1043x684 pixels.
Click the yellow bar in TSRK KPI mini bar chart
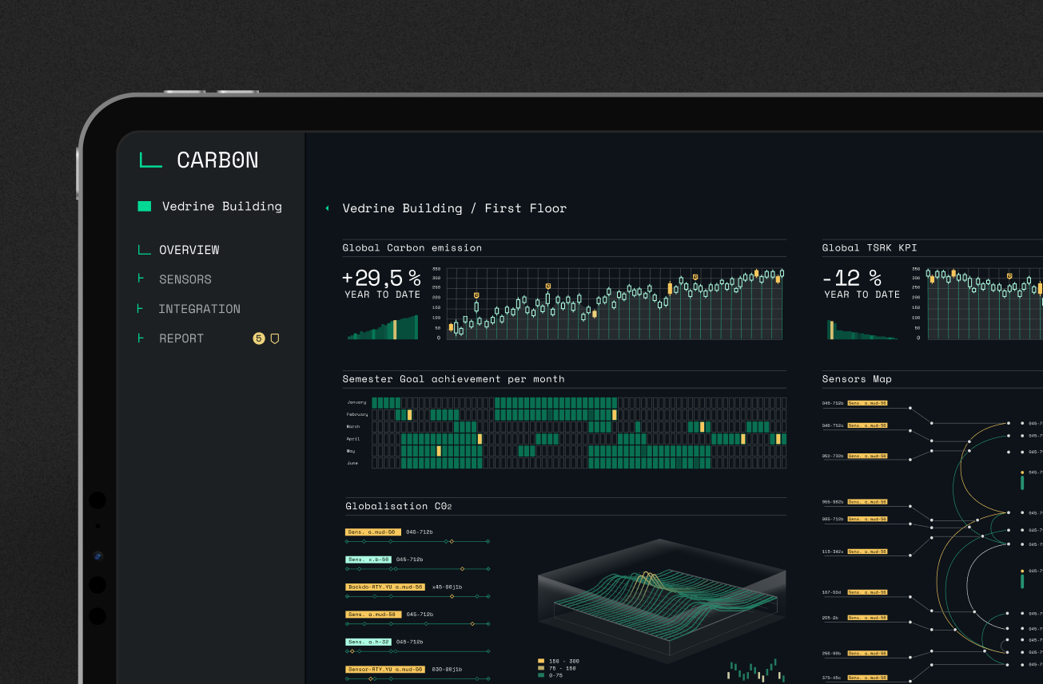pyautogui.click(x=831, y=330)
